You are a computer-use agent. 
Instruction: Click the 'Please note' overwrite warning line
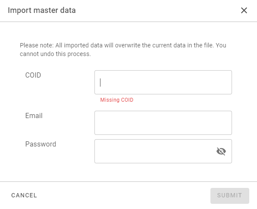(x=123, y=45)
